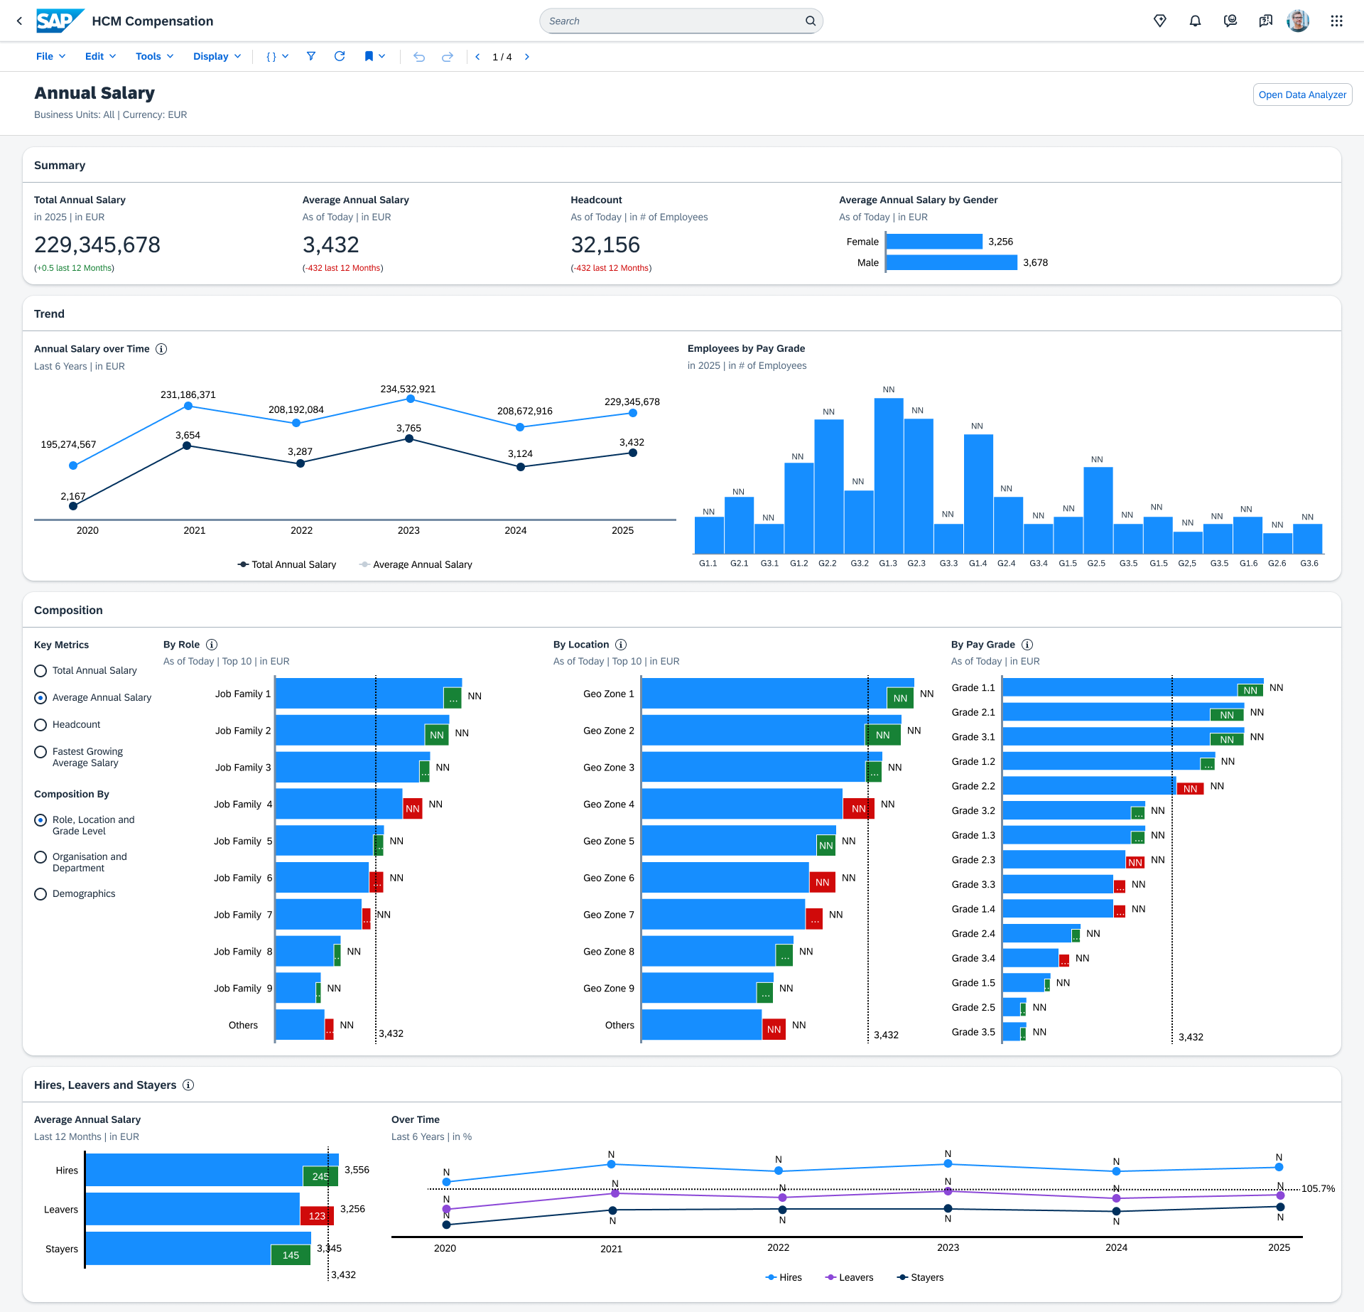Open the notifications bell
Screen dimensions: 1364x1312
(1195, 21)
